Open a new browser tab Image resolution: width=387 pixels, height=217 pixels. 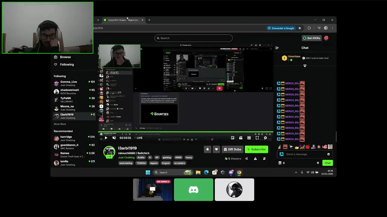(149, 20)
